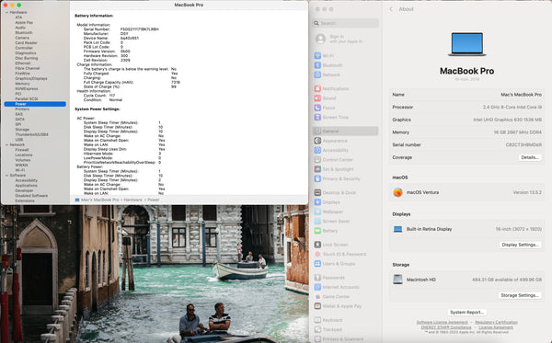
Task: Select Wallet & Apple Pay icon
Action: (x=317, y=306)
